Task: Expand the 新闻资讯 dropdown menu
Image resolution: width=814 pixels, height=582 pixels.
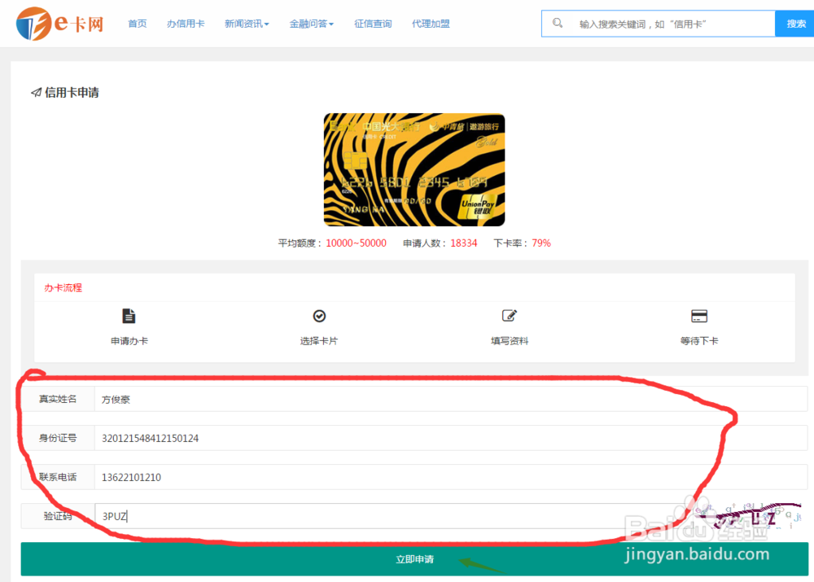Action: coord(247,24)
